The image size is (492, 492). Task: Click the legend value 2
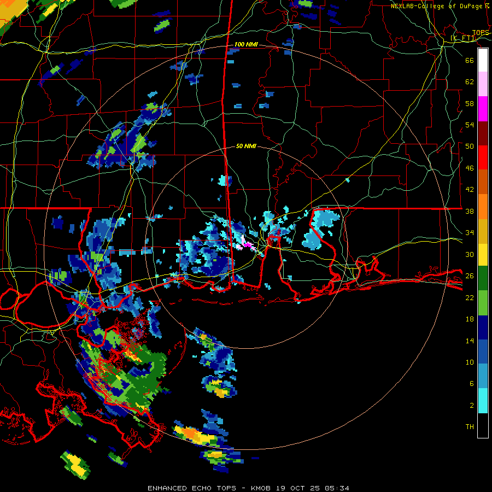(472, 405)
